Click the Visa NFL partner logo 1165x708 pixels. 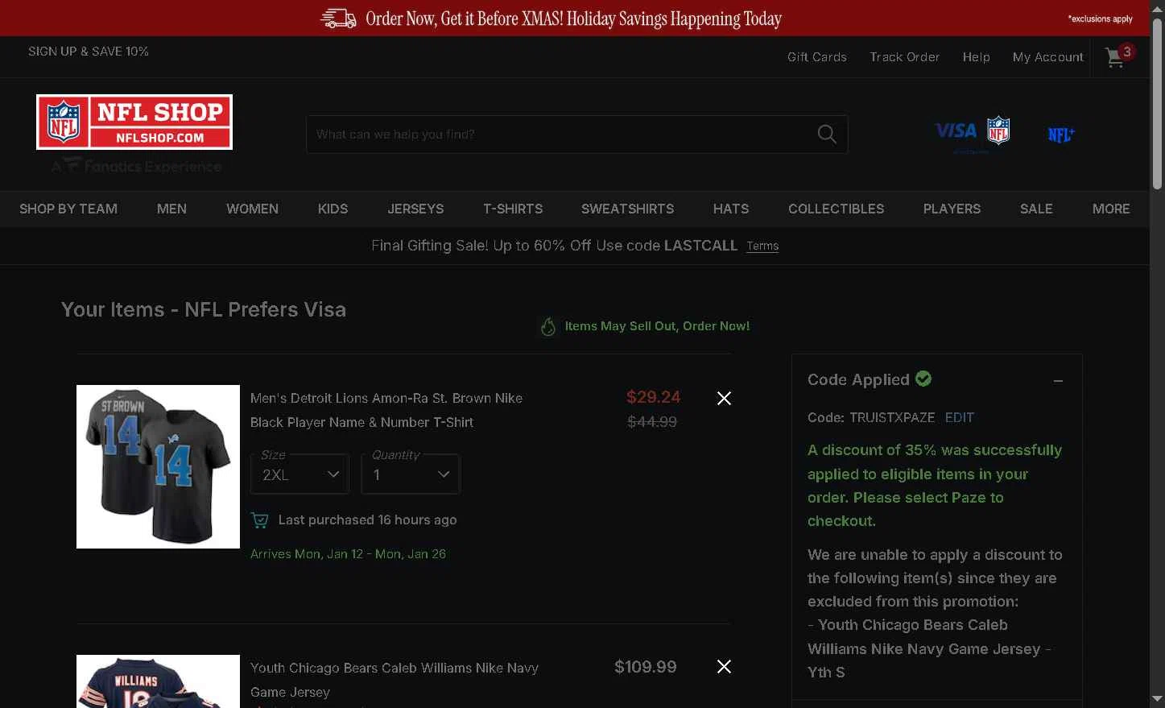[972, 131]
